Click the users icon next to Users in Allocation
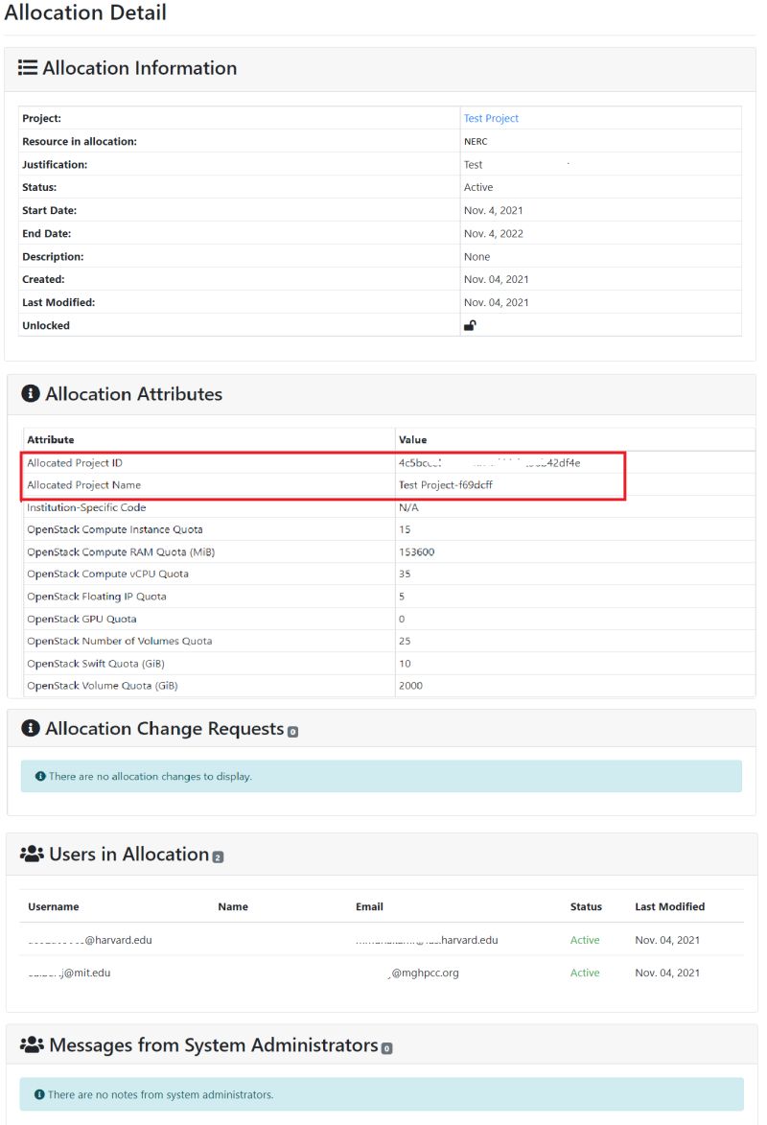This screenshot has height=1125, width=767. [33, 853]
